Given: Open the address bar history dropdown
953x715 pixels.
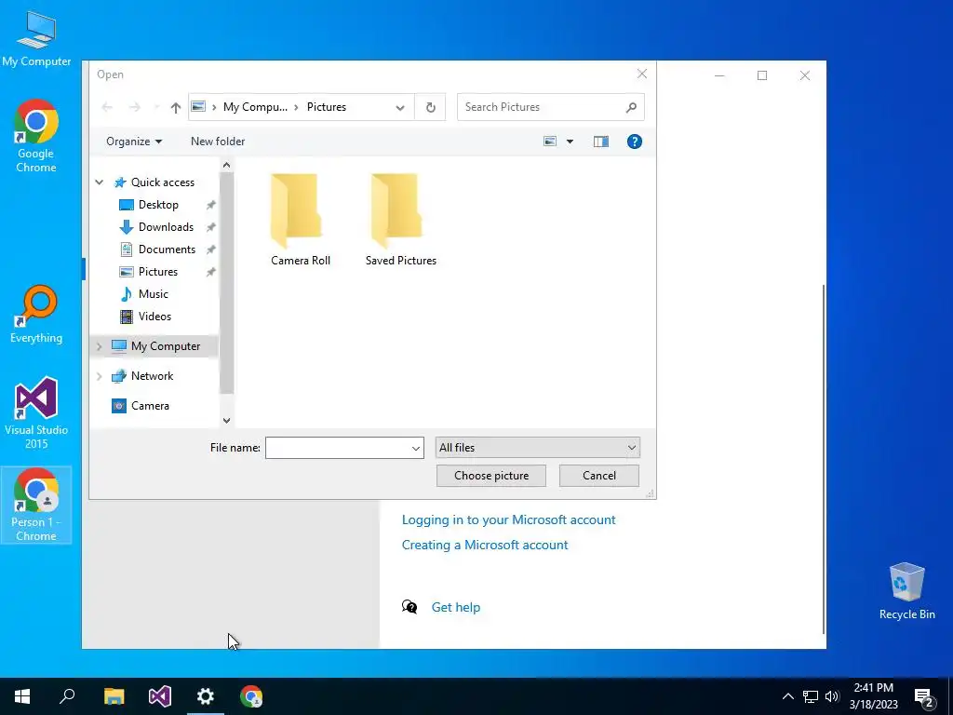Looking at the screenshot, I should 400,108.
